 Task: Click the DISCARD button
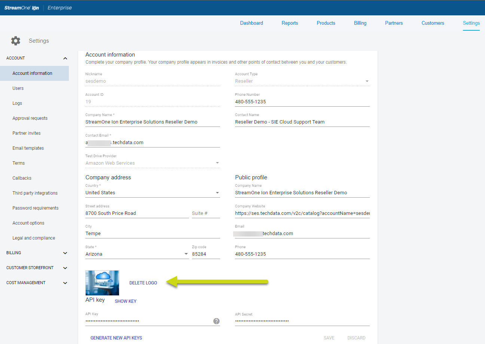pyautogui.click(x=356, y=338)
